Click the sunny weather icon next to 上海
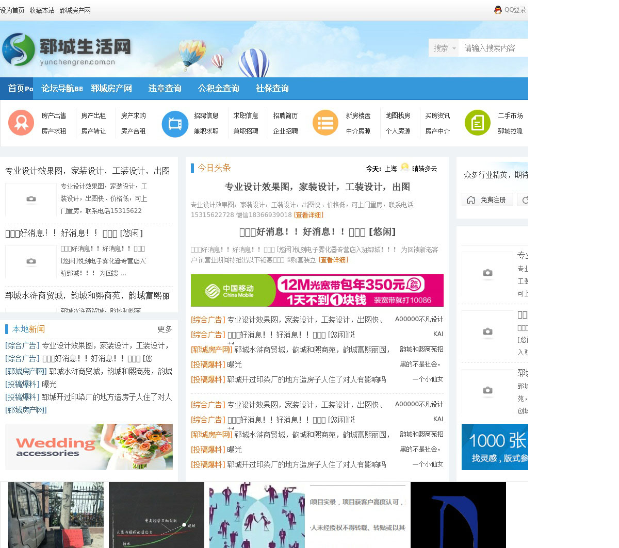The width and height of the screenshot is (619, 548). [x=405, y=168]
